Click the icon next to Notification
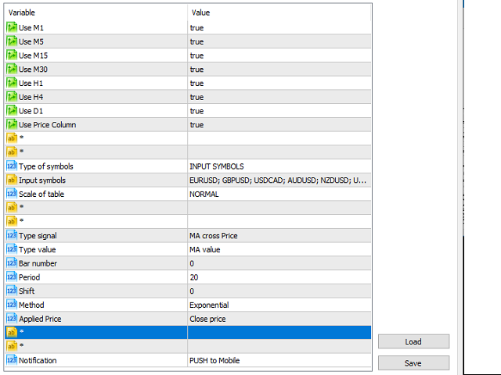501x375 pixels. pos(12,360)
